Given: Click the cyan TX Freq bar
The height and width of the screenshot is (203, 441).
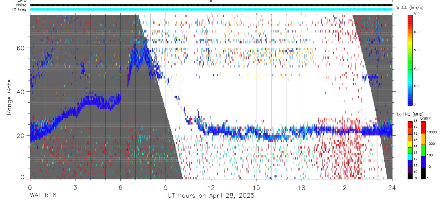Looking at the screenshot, I should [x=211, y=9].
